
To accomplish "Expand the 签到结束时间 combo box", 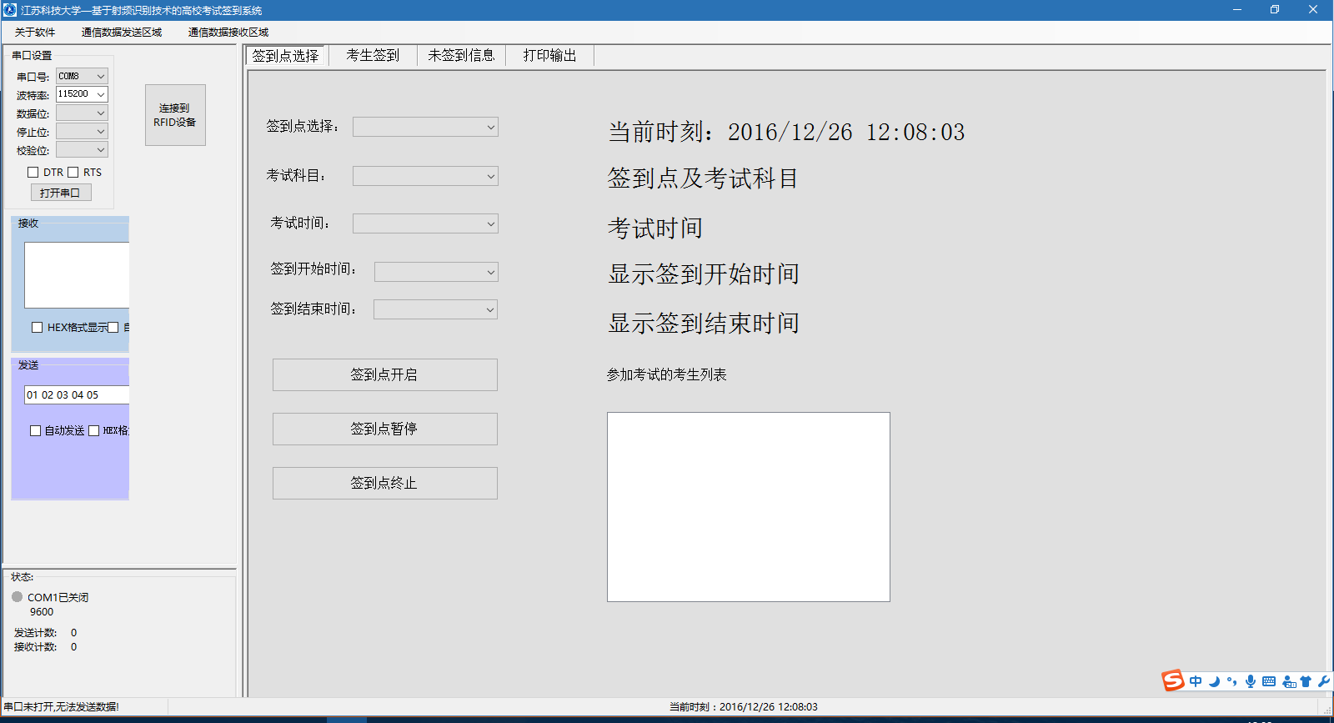I will (436, 309).
